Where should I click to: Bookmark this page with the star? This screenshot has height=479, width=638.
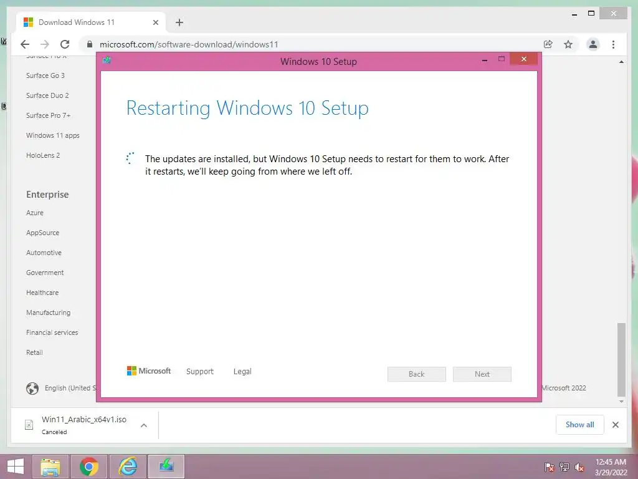[568, 44]
